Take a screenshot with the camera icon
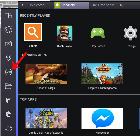This screenshot has width=140, height=136. click(x=8, y=44)
